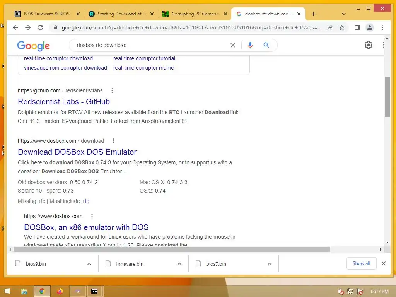
Task: Search real-time corruptor tutorial suggestion
Action: pyautogui.click(x=144, y=58)
